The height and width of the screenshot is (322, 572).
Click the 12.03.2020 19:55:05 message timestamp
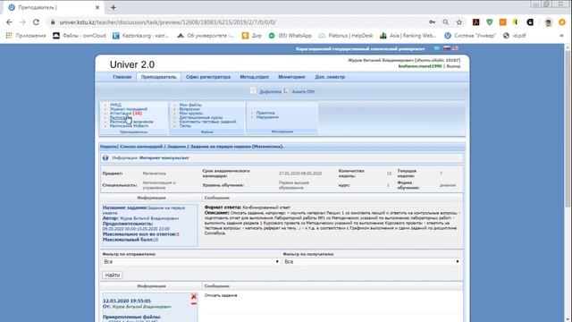click(127, 301)
